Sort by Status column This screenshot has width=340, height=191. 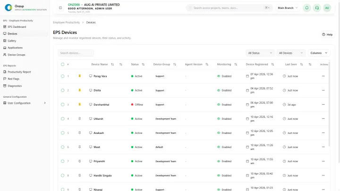click(x=143, y=64)
